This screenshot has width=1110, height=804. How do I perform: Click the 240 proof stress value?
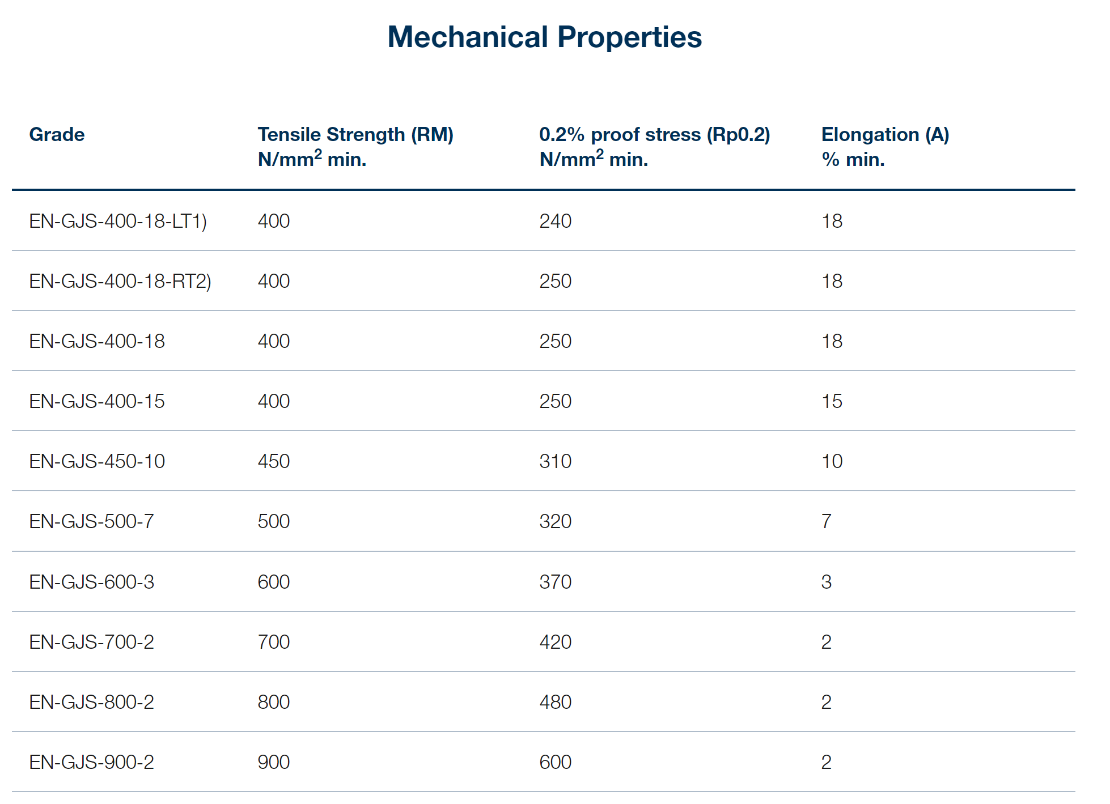click(556, 221)
